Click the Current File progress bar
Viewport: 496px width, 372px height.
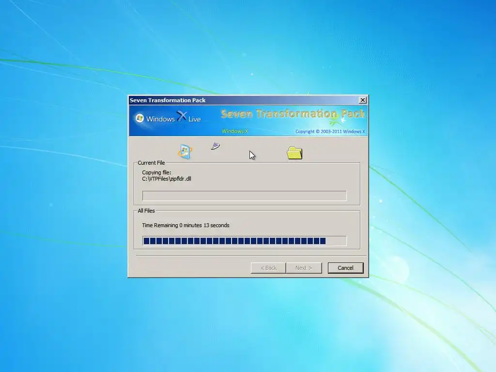coord(244,196)
